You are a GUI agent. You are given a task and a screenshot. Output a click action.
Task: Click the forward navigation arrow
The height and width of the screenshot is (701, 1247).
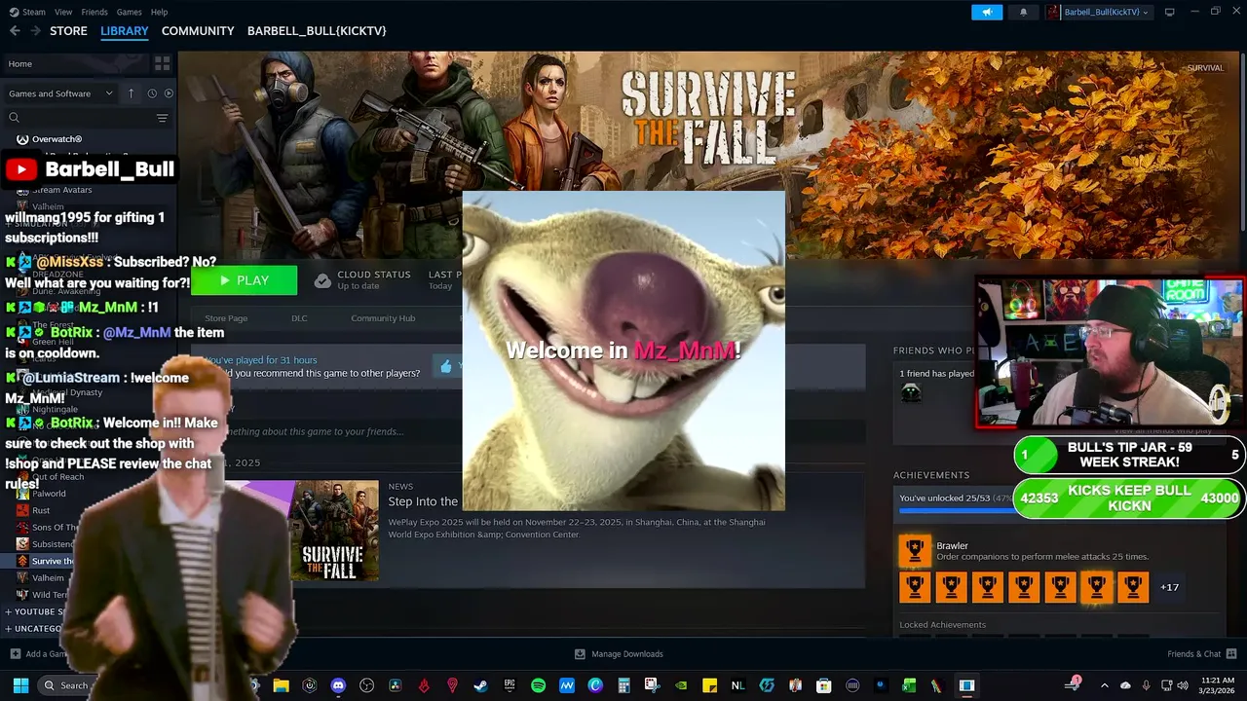[36, 31]
